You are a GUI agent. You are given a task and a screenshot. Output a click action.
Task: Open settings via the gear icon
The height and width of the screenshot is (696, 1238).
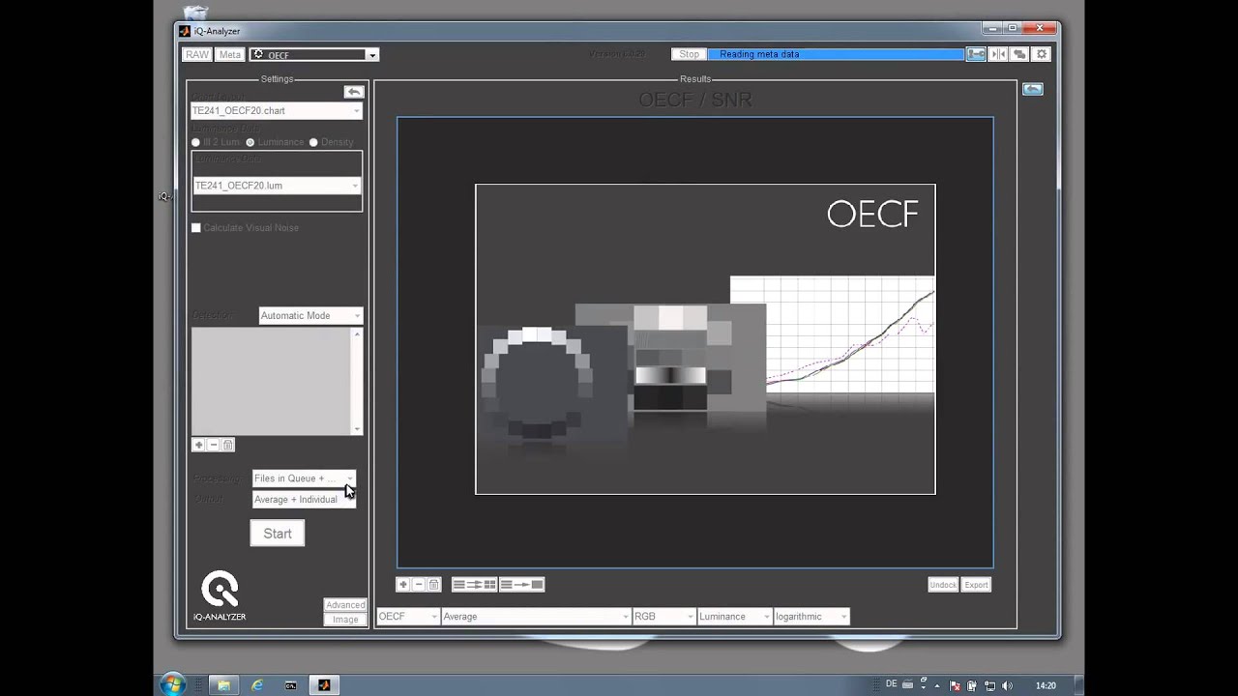click(x=1042, y=55)
